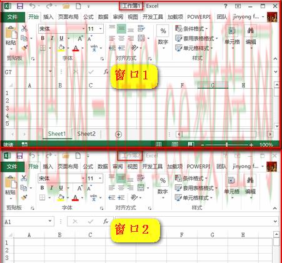The image size is (282, 263).
Task: Toggle Italic in the bottom window ribbon
Action: pos(51,188)
